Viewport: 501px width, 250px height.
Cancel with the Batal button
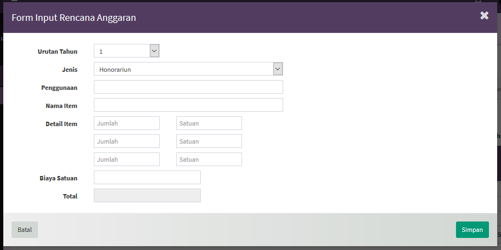tap(25, 230)
